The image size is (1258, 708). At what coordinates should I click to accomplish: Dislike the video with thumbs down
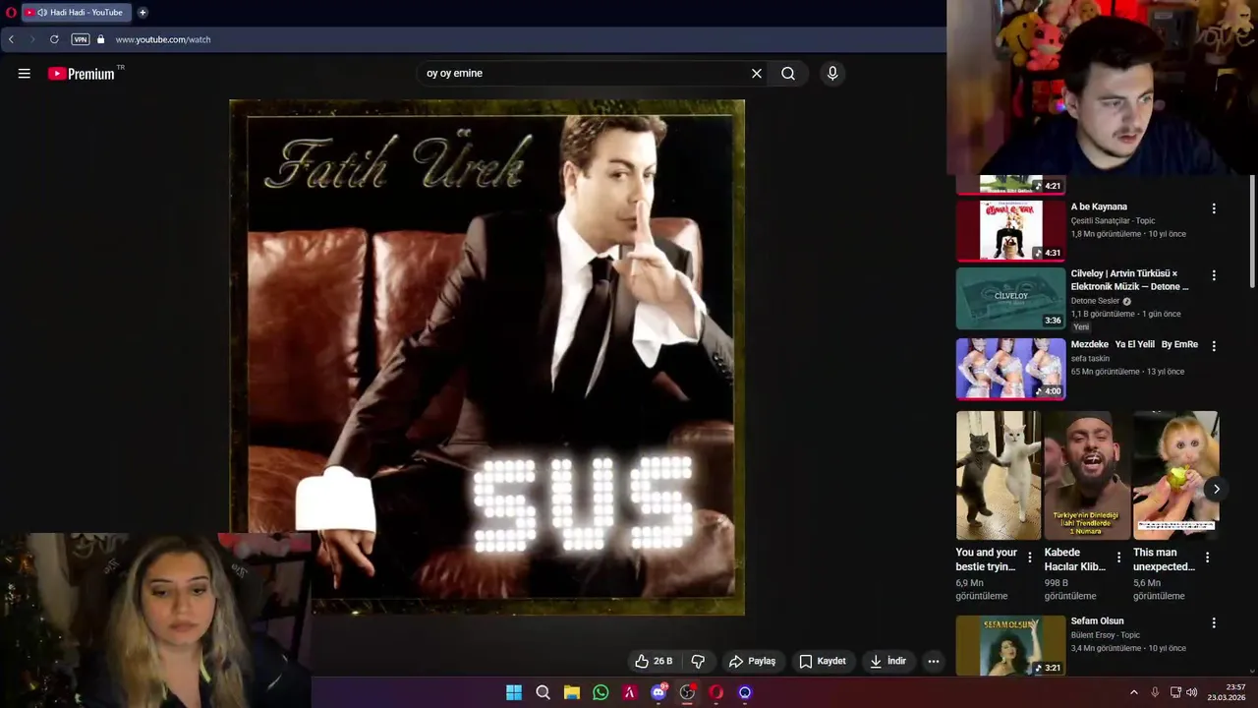698,661
